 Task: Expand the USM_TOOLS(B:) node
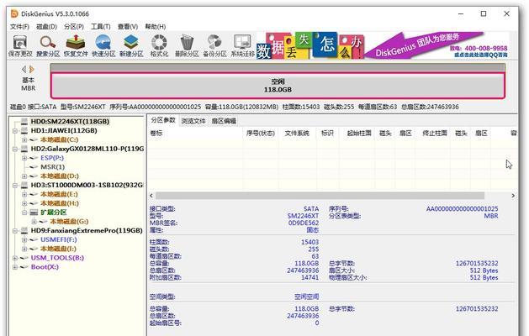[15, 258]
